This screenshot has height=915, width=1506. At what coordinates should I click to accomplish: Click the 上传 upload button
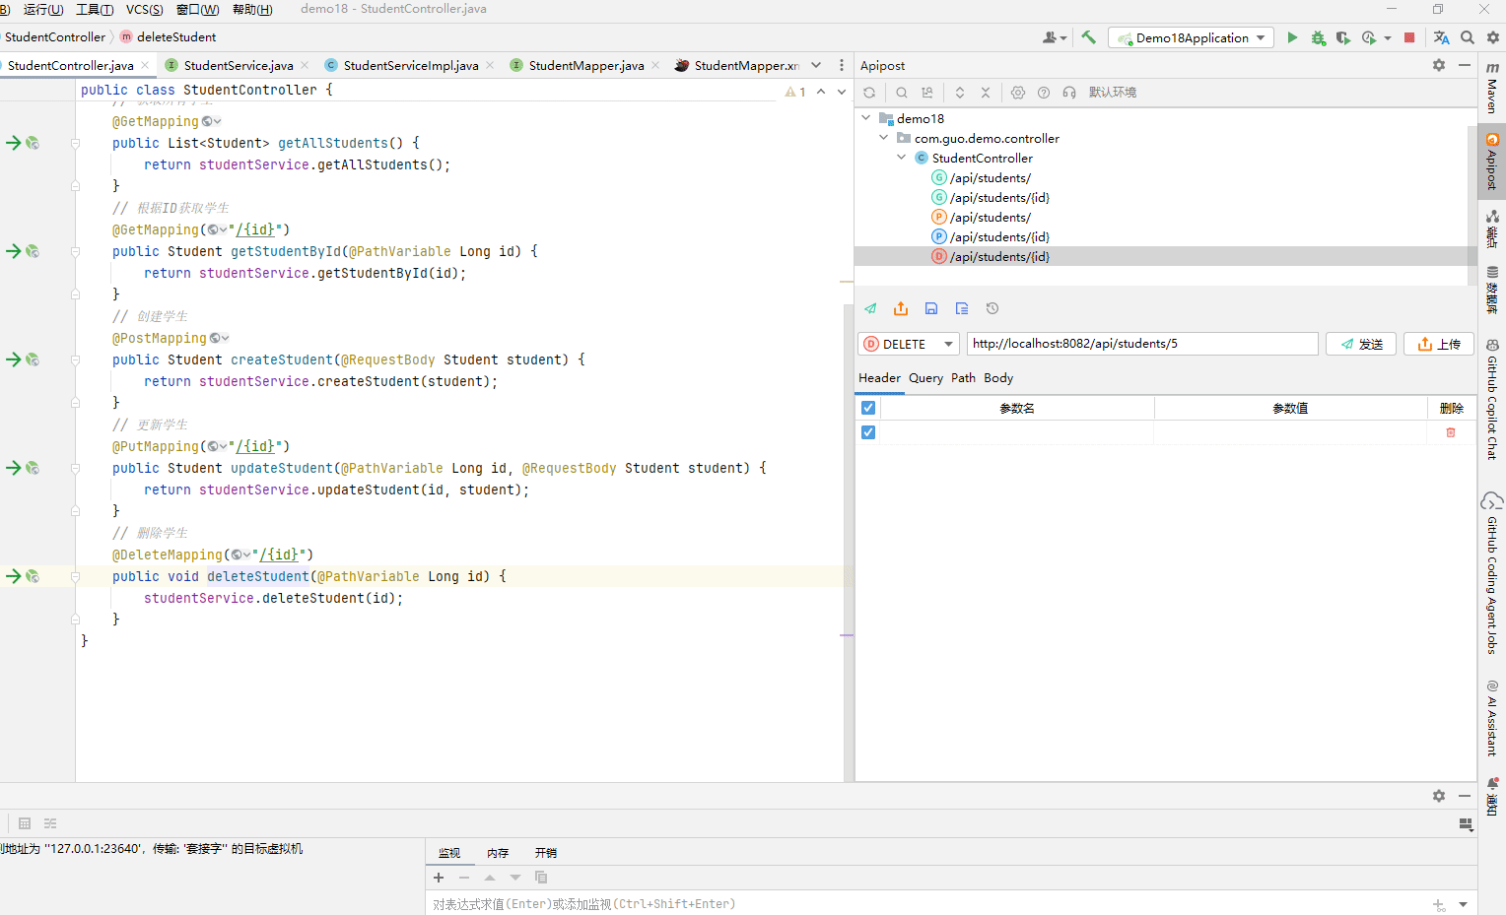pyautogui.click(x=1439, y=344)
